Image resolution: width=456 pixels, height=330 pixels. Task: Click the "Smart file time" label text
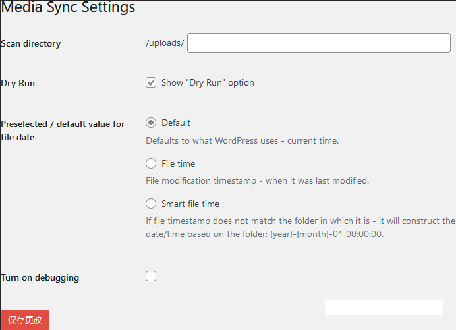pyautogui.click(x=190, y=204)
